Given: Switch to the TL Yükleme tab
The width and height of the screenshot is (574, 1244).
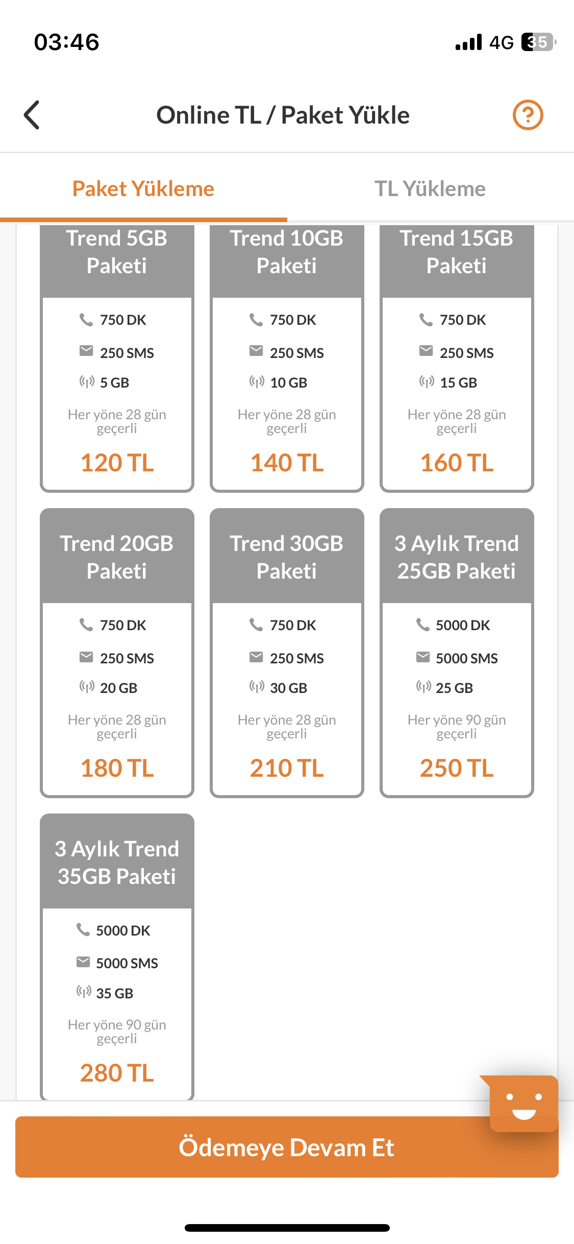Looking at the screenshot, I should tap(430, 188).
